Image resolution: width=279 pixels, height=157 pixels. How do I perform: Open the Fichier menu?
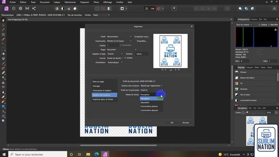tap(13, 2)
